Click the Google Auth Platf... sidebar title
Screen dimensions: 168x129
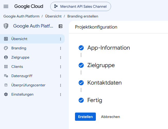point(33,26)
